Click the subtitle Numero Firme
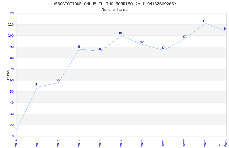Screen dimensions: 229x148 click(115, 10)
